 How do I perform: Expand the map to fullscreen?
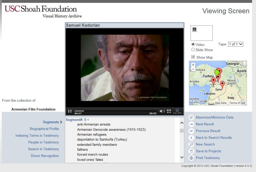(x=245, y=63)
